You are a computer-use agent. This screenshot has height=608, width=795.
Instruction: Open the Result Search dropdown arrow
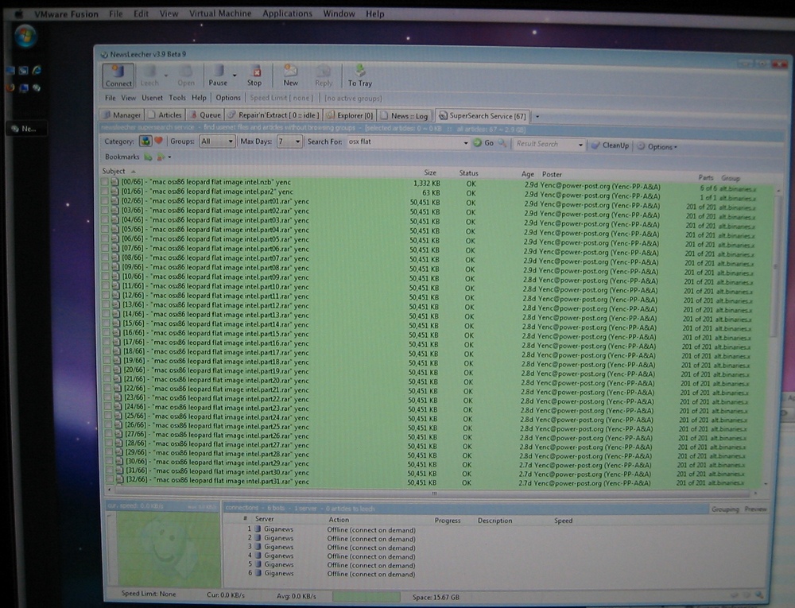[x=580, y=145]
